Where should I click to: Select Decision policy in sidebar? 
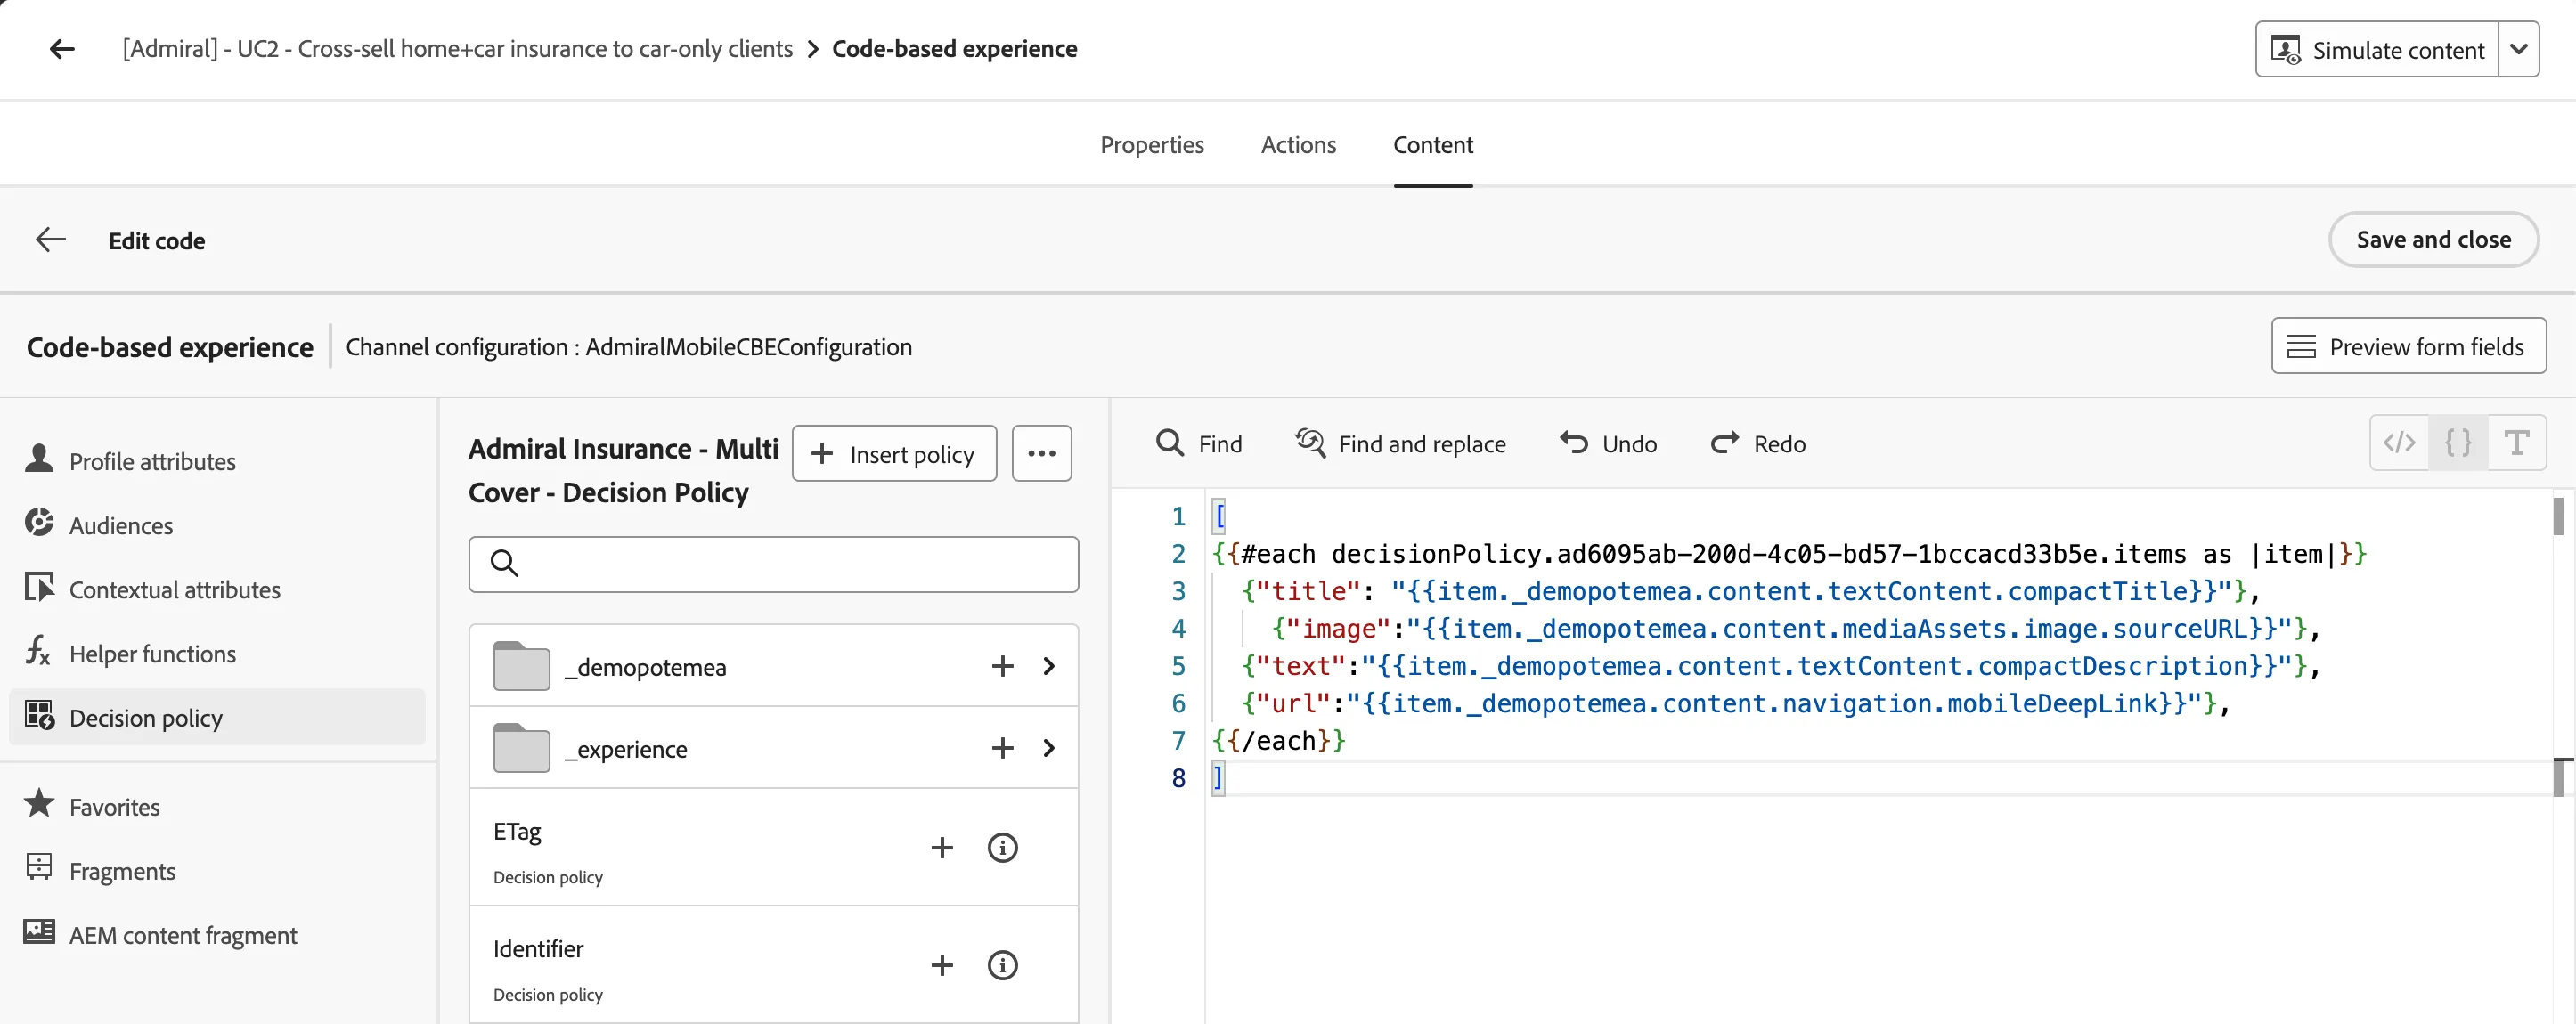(217, 717)
